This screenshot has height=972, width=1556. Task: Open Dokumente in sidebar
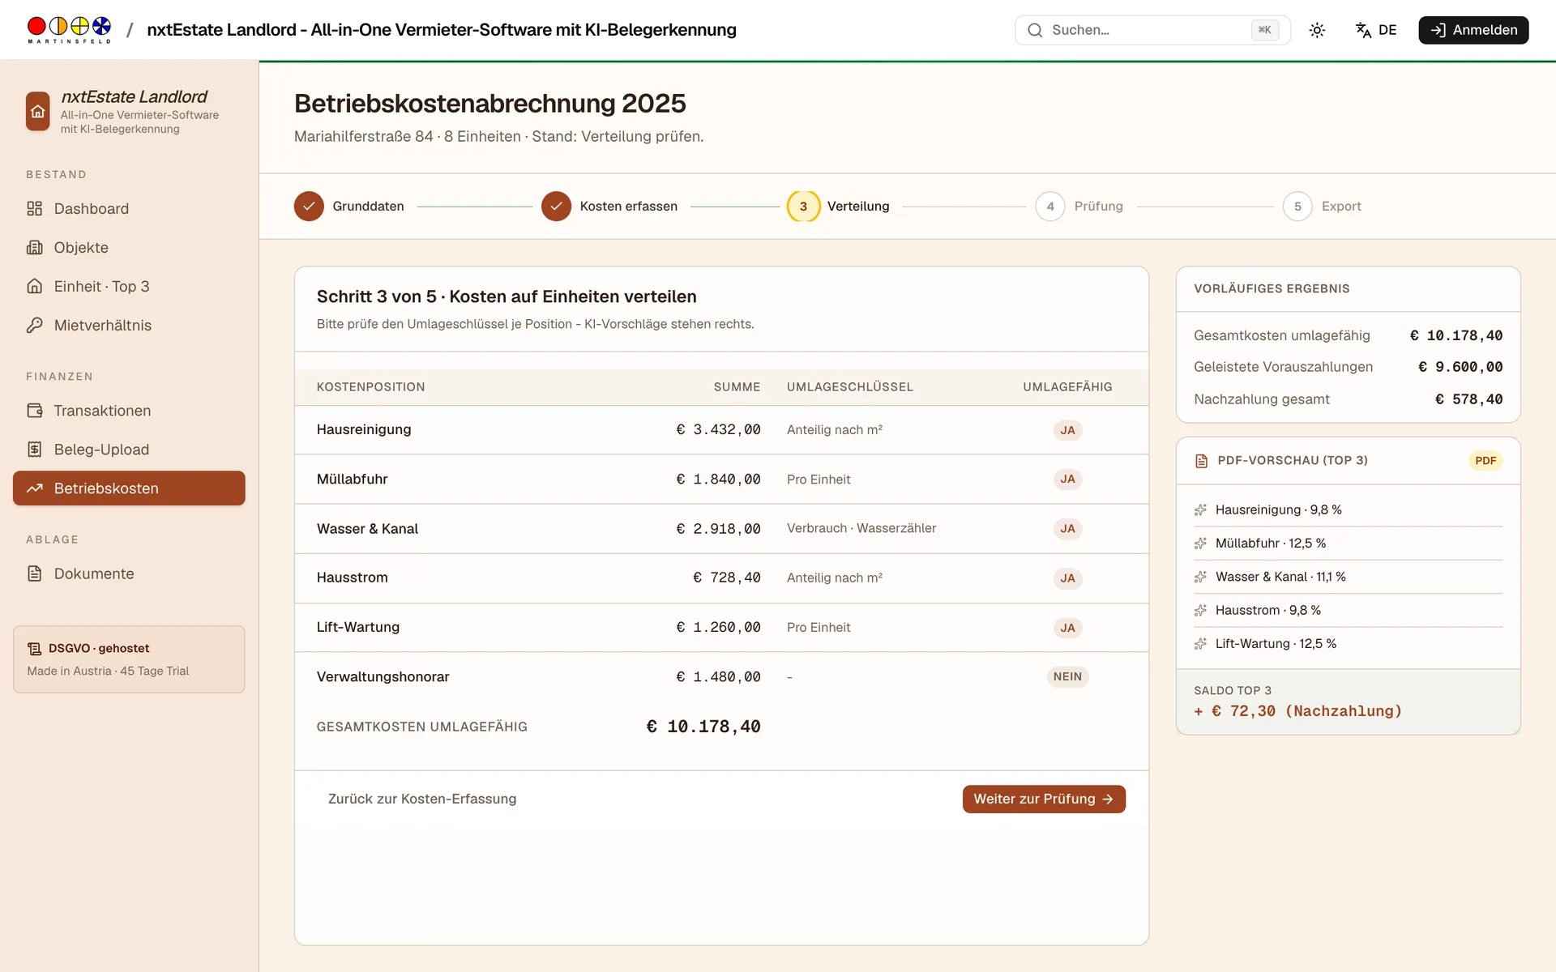click(x=129, y=573)
